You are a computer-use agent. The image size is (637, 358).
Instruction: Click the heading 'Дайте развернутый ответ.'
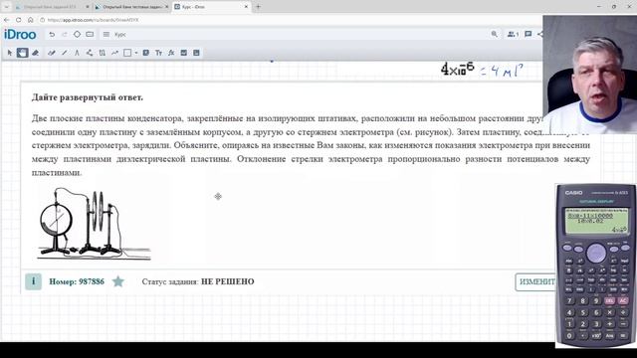(88, 97)
